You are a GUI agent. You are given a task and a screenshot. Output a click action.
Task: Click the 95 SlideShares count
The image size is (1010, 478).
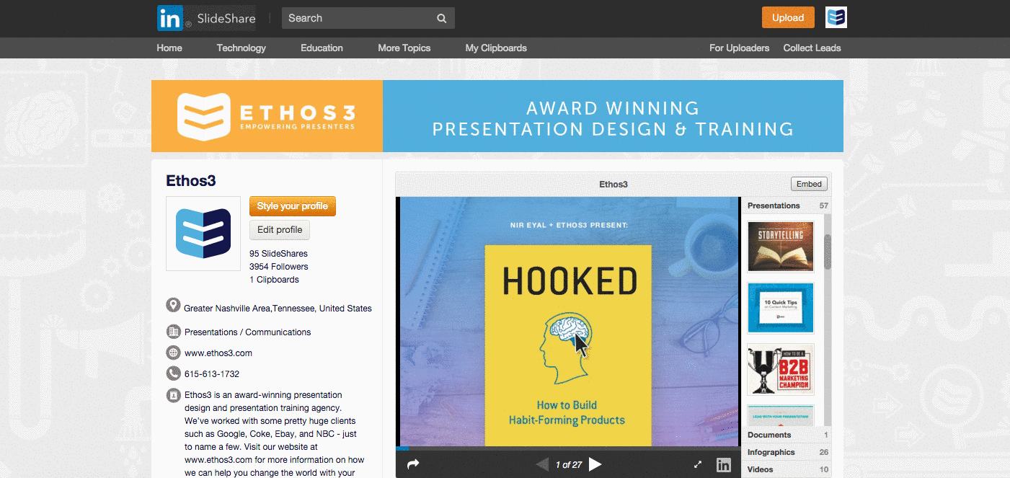pos(278,254)
